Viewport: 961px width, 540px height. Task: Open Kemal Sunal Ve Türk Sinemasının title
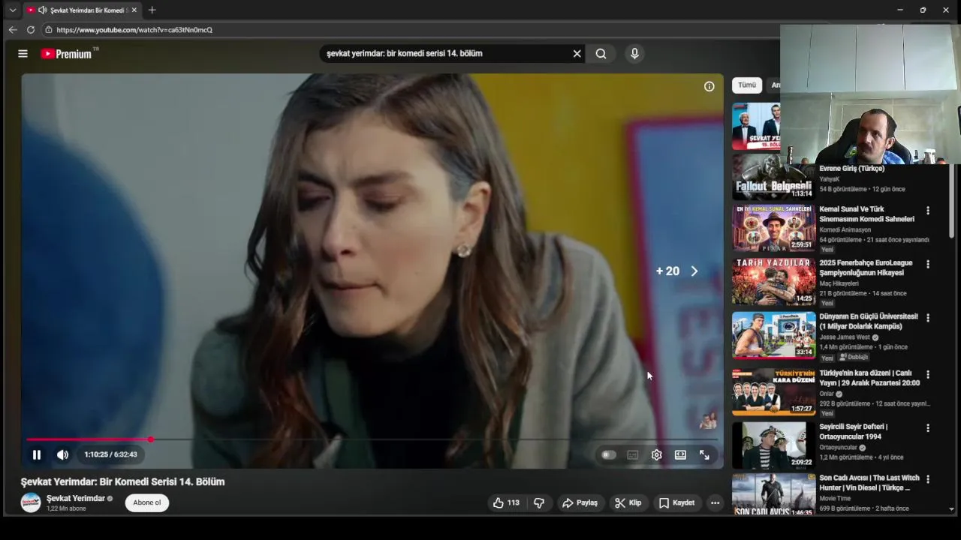tap(866, 214)
